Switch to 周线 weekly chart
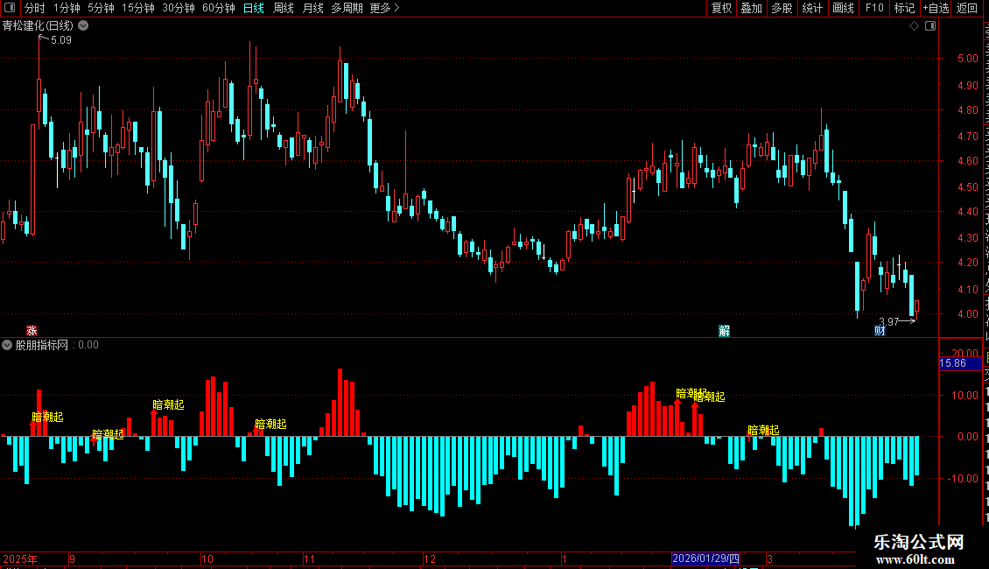 click(x=284, y=8)
